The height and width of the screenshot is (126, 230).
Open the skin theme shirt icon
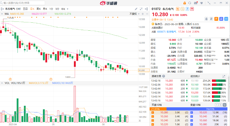(201, 3)
